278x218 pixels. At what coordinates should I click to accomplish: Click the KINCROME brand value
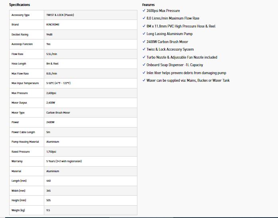pos(53,25)
